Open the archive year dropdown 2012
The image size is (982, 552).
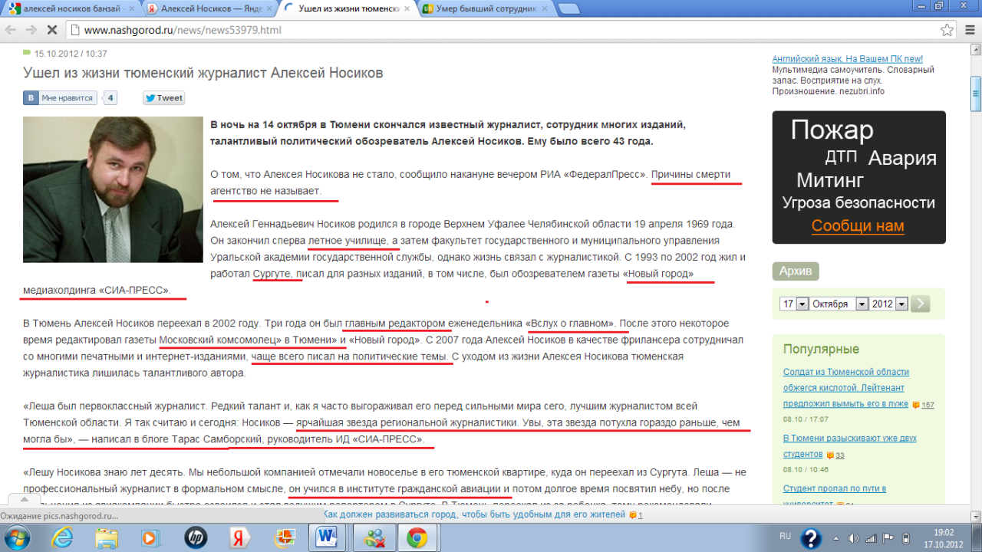(x=888, y=304)
